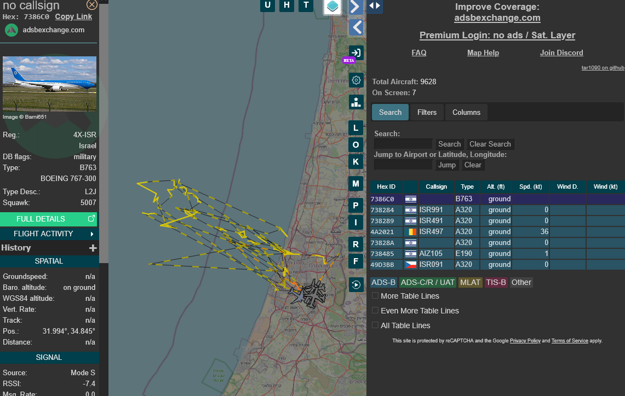Open the FAQ link
The height and width of the screenshot is (396, 625).
tap(419, 53)
